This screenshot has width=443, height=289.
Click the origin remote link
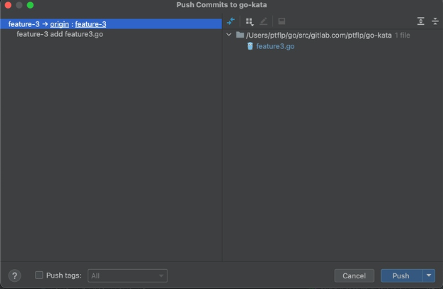59,24
